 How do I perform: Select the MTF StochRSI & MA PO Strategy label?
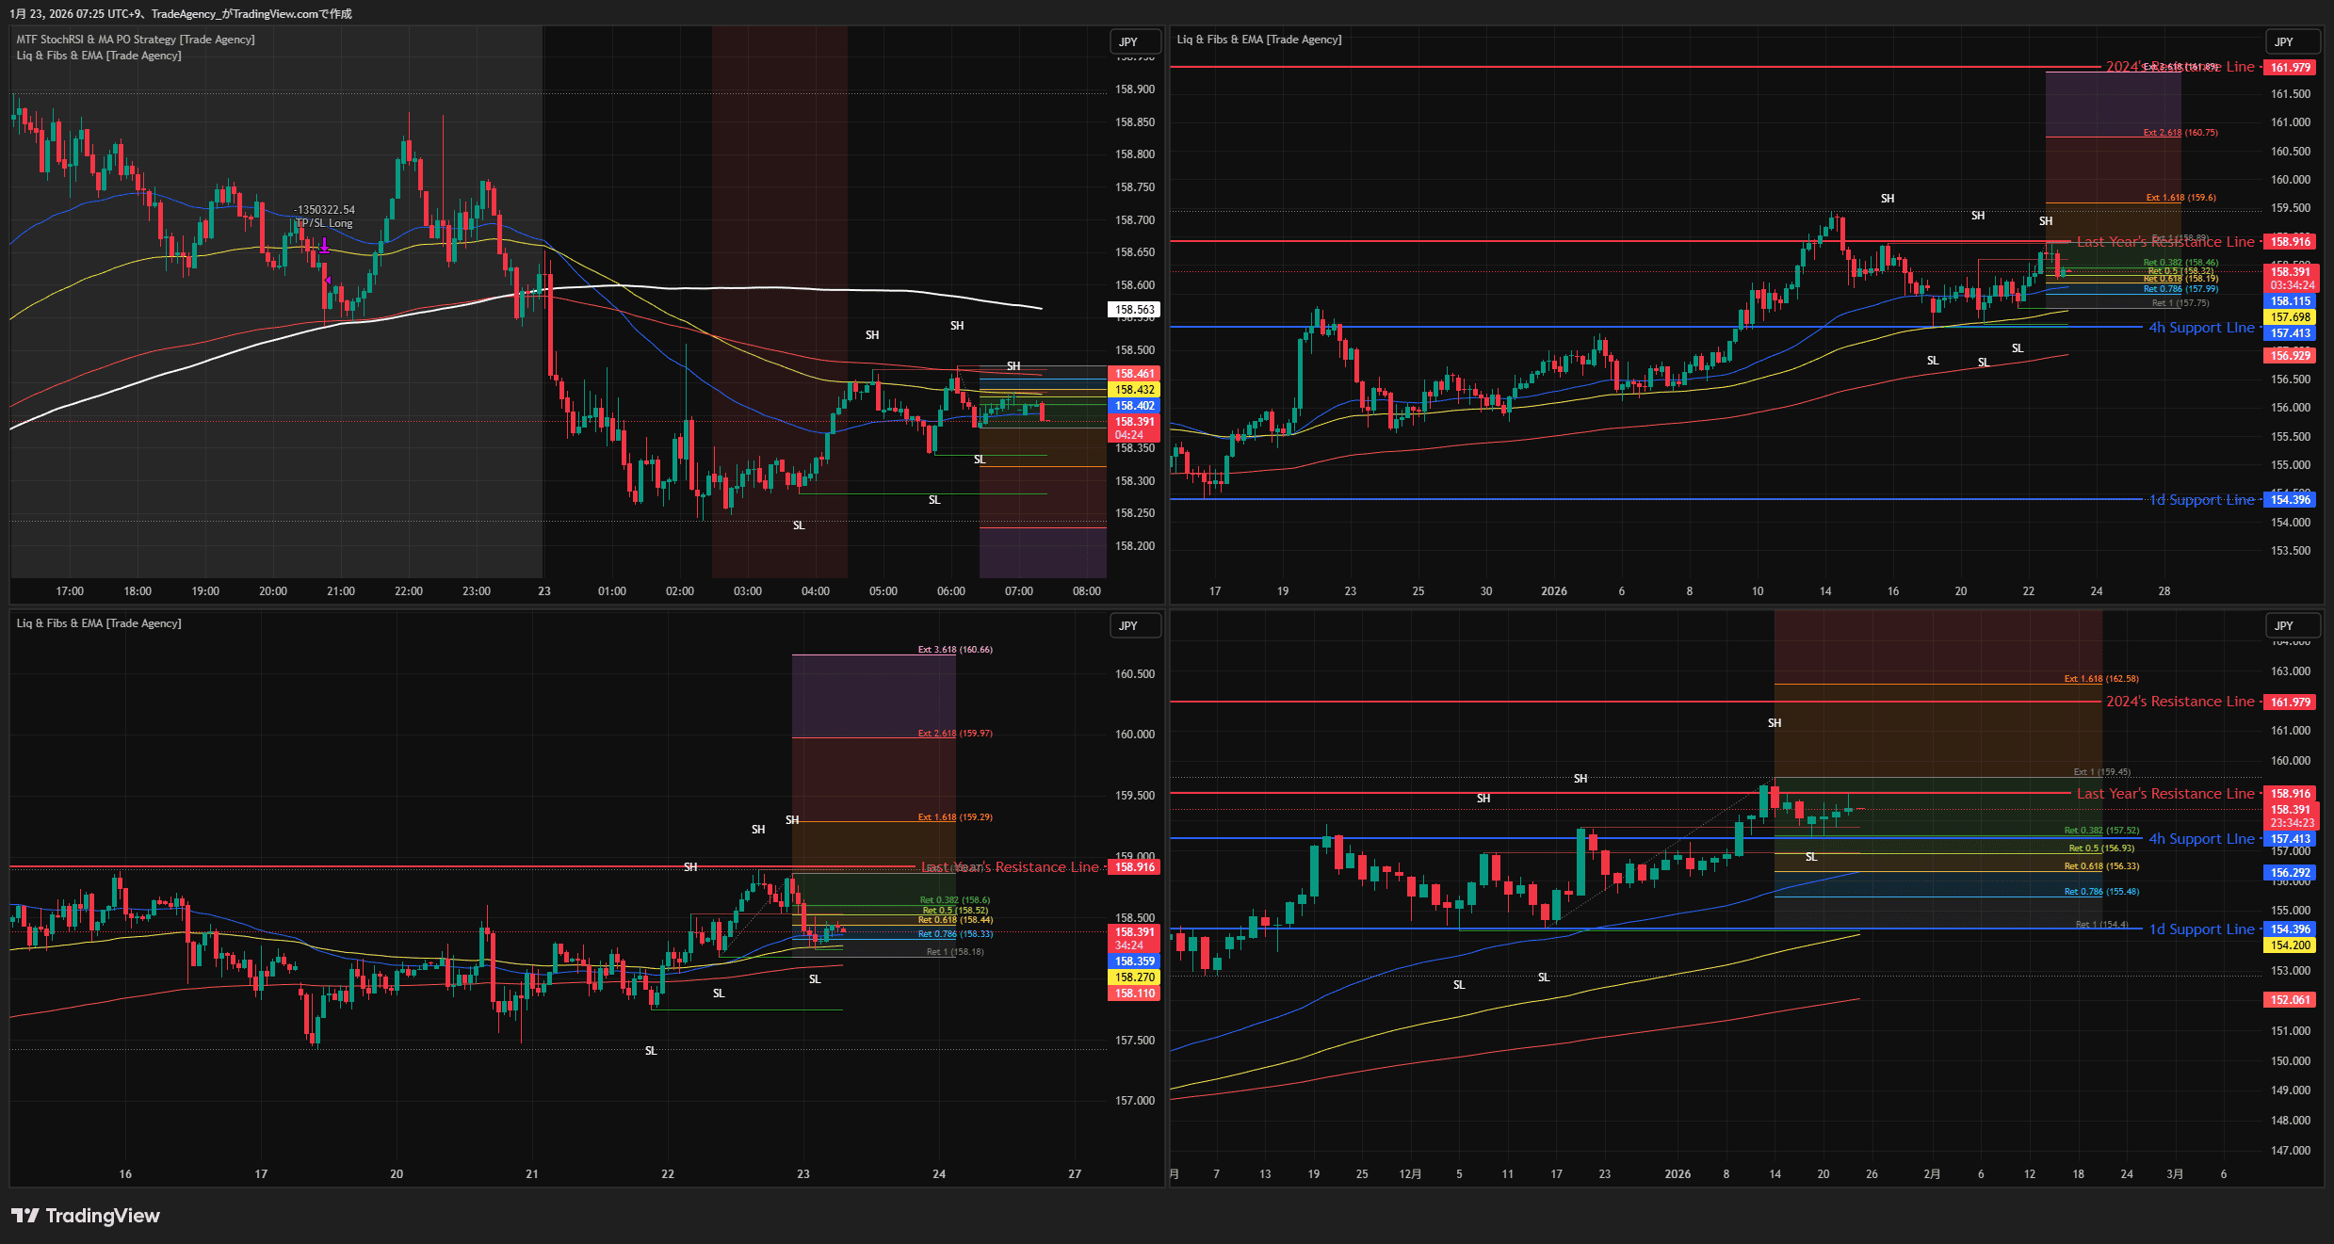136,40
